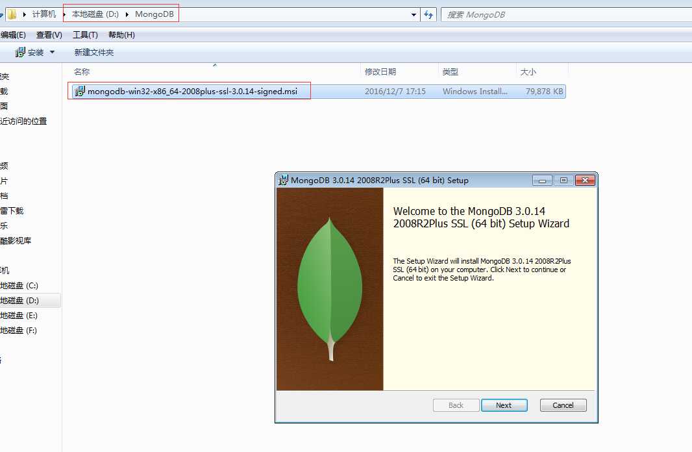Sort by the 名称 column header
The height and width of the screenshot is (452, 692).
coord(82,71)
